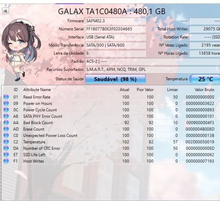Viewport: 220px width, 201px height.
Task: Click the status orb for Erase Count
Action: (x=6, y=129)
